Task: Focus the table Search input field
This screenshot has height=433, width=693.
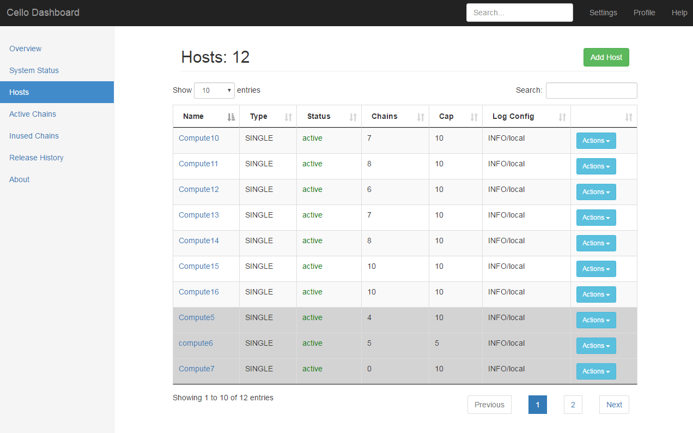Action: click(x=591, y=91)
